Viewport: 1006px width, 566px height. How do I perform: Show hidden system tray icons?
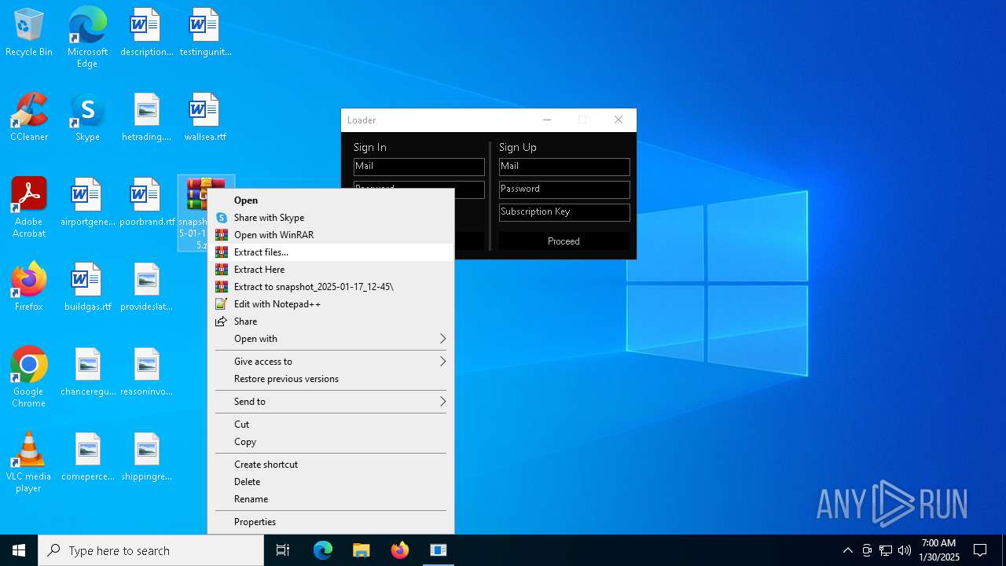tap(847, 550)
